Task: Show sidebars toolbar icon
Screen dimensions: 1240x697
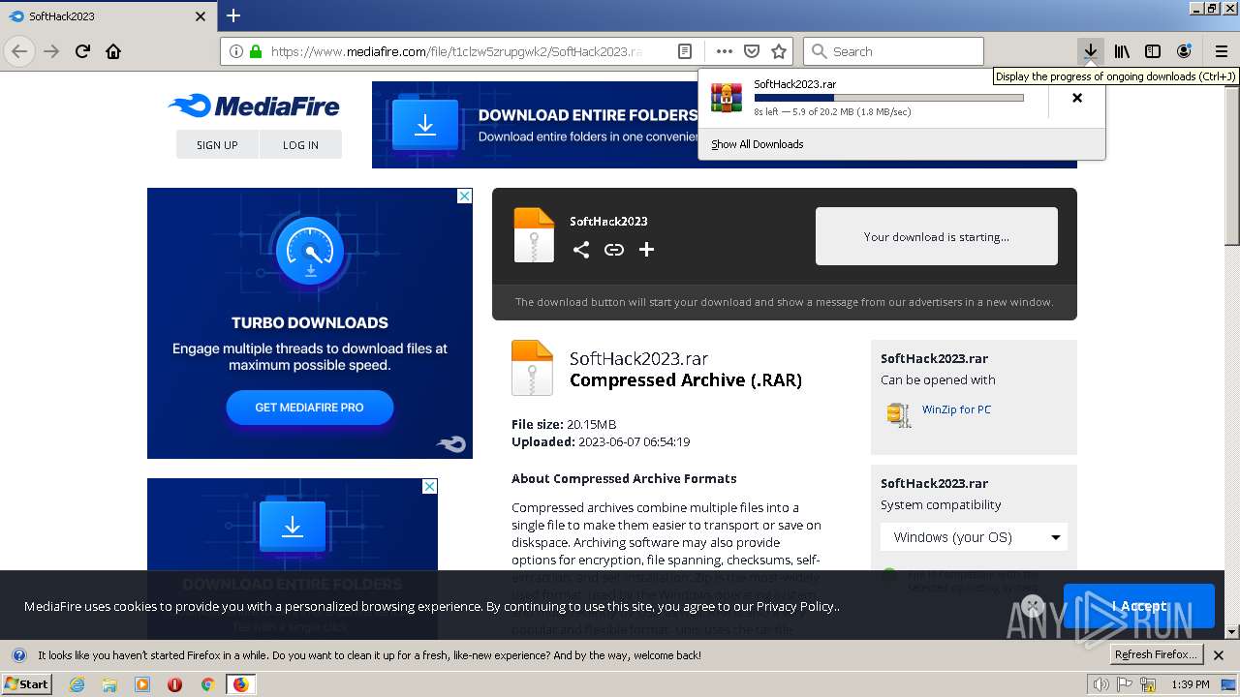Action: tap(1153, 51)
